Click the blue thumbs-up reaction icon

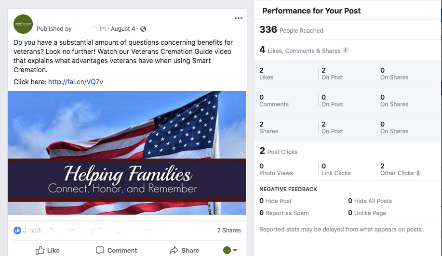pyautogui.click(x=17, y=230)
